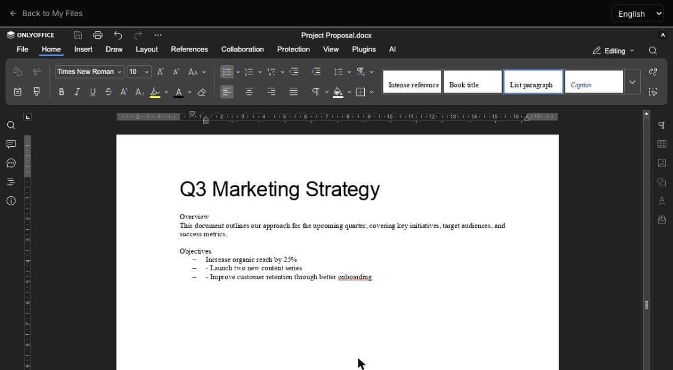Open Image settings in right sidebar

coord(662,163)
